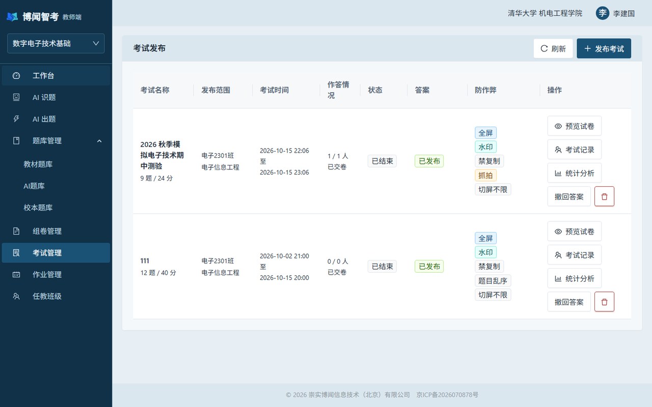Collapse the 题库管理 submenu chevron
Screen dimensions: 652x407
click(99, 141)
